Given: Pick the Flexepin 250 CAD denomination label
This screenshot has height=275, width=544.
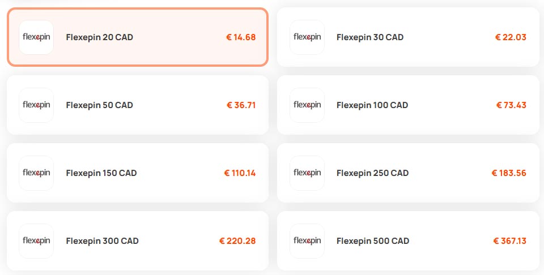Looking at the screenshot, I should (x=373, y=173).
